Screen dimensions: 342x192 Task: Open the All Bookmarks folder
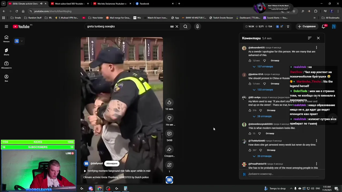pyautogui.click(x=331, y=18)
